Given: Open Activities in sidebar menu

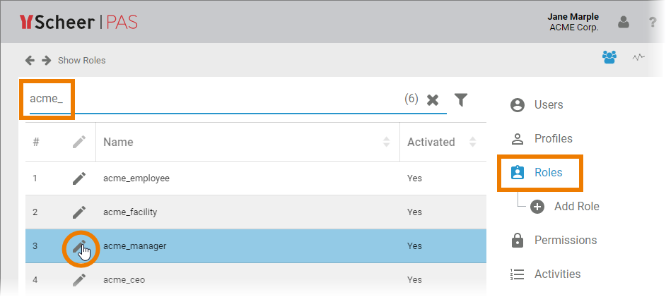Looking at the screenshot, I should [x=557, y=274].
